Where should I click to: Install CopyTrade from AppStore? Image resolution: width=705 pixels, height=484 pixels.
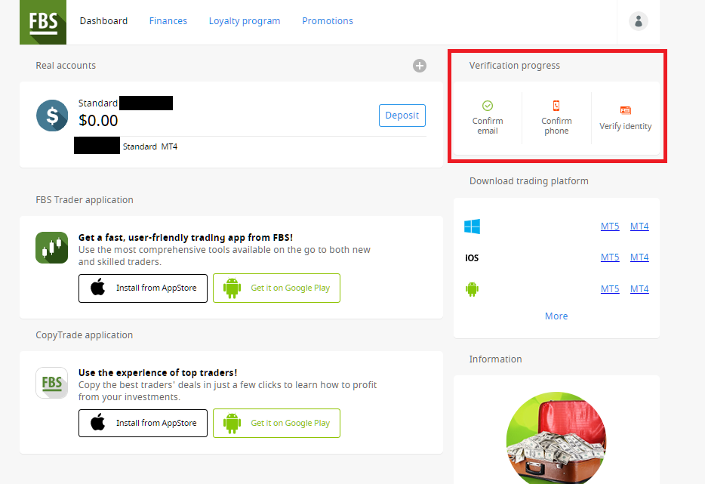[x=143, y=424]
